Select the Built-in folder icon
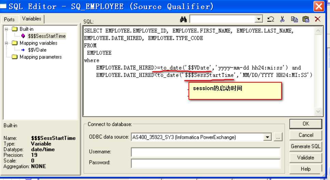Image resolution: width=330 pixels, height=180 pixels. click(x=15, y=29)
